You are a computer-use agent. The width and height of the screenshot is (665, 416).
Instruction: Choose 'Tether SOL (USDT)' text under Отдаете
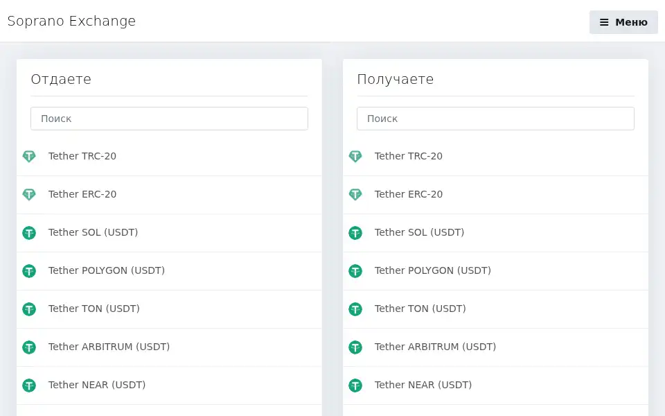[x=94, y=233]
